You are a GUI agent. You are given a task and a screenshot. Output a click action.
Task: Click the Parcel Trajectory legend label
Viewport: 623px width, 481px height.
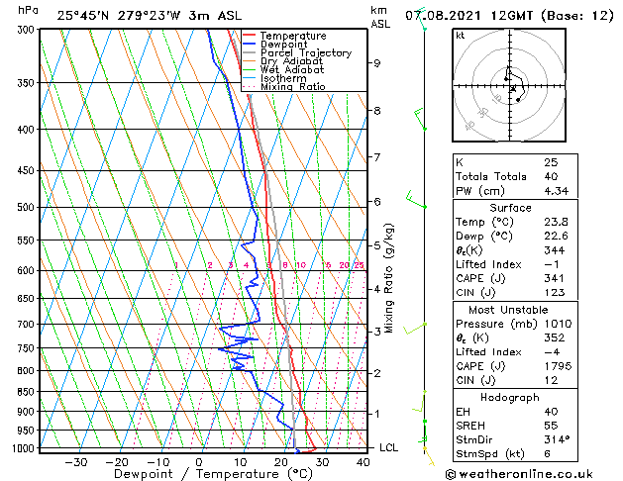[306, 52]
